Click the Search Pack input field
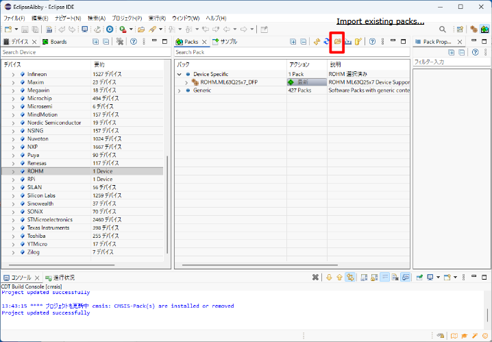492x342 pixels. (292, 52)
